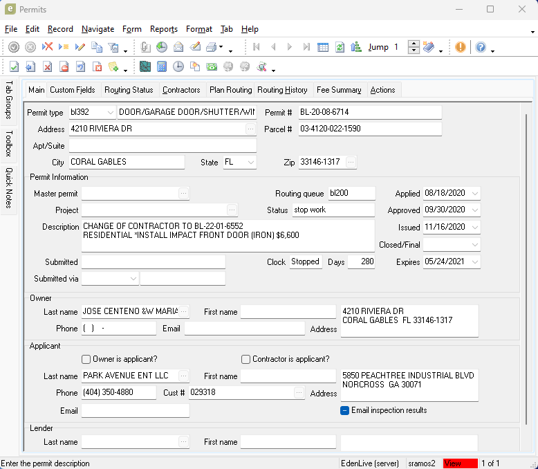Open the map (GIS) icon
This screenshot has height=469, width=538.
pyautogui.click(x=145, y=67)
